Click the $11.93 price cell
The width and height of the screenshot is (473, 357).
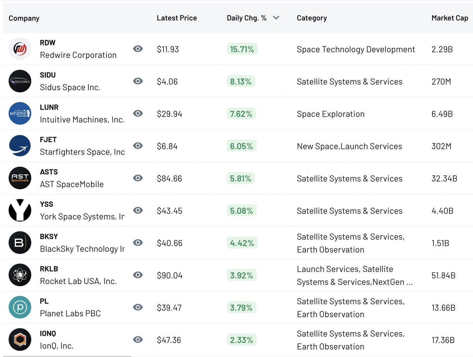click(x=168, y=49)
